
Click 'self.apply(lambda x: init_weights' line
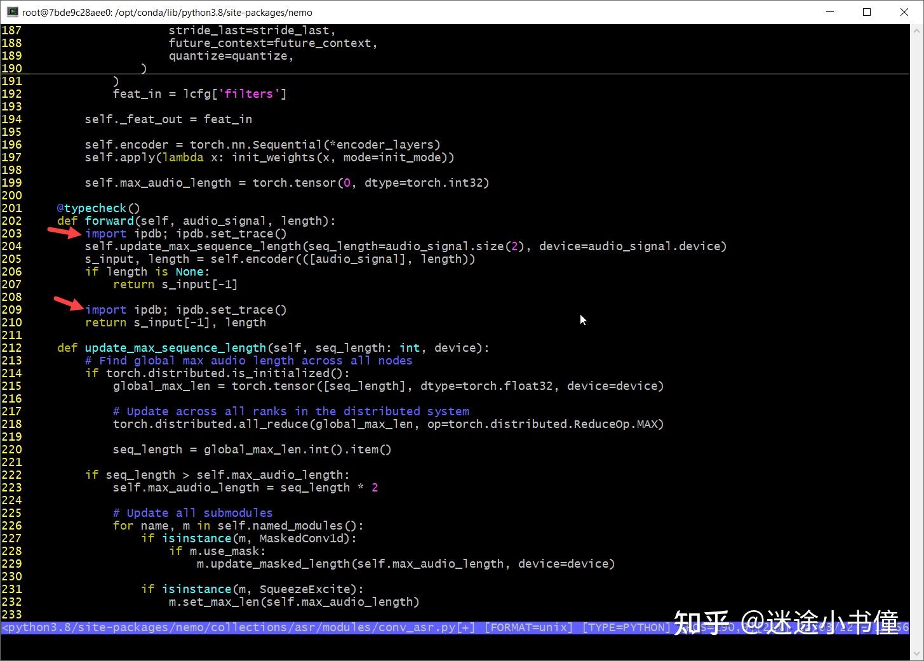[270, 157]
